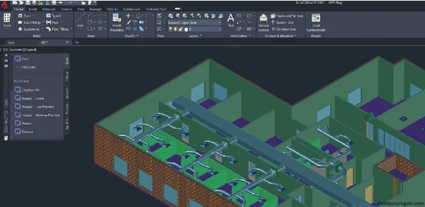Image resolution: width=425 pixels, height=207 pixels.
Task: Open the Start drawing tab
Action: pos(11,42)
